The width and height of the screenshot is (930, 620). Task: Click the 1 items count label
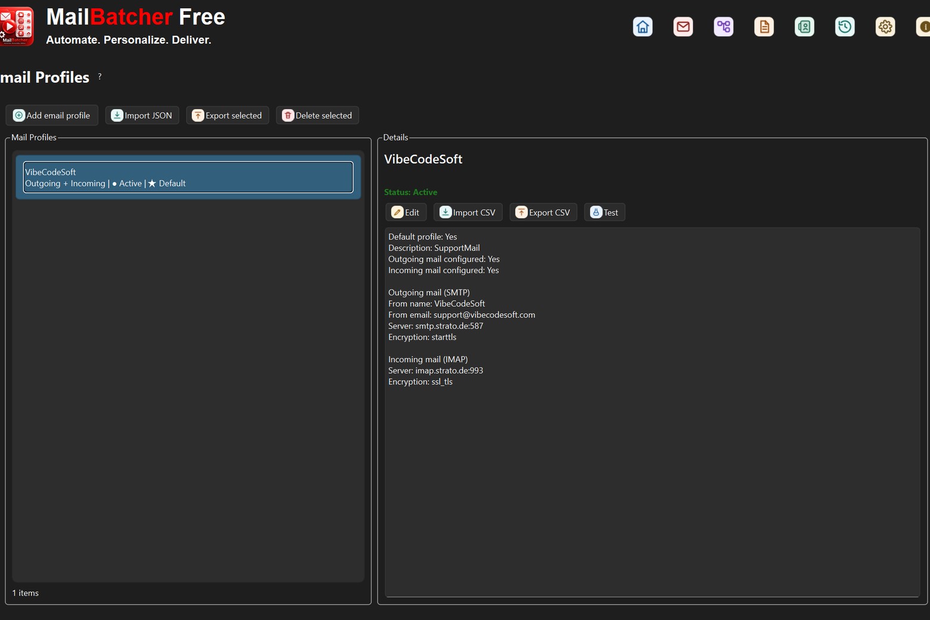pyautogui.click(x=26, y=593)
